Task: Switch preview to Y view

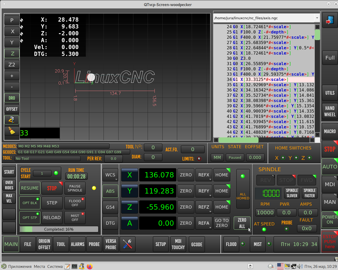Action: 12,42
